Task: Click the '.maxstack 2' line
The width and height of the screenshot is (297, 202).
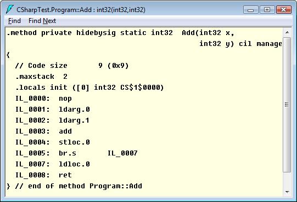Action: 41,77
